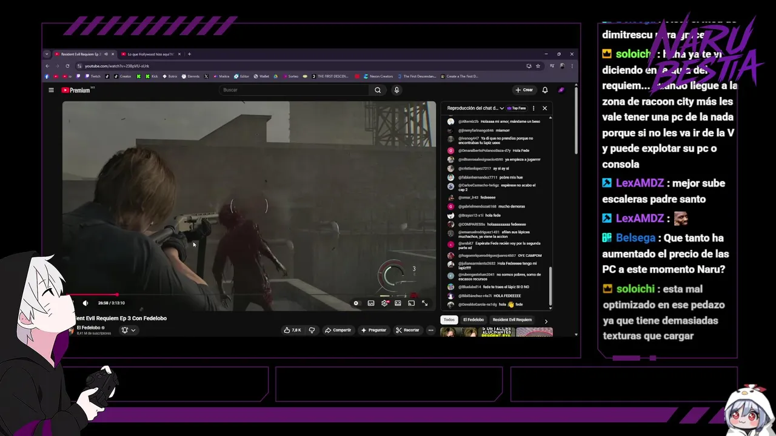Close the chat replay panel
The image size is (776, 436).
544,108
